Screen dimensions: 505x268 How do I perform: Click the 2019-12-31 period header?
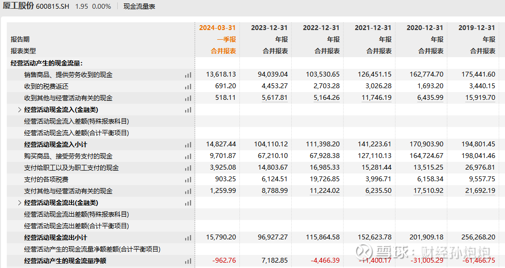(x=476, y=28)
